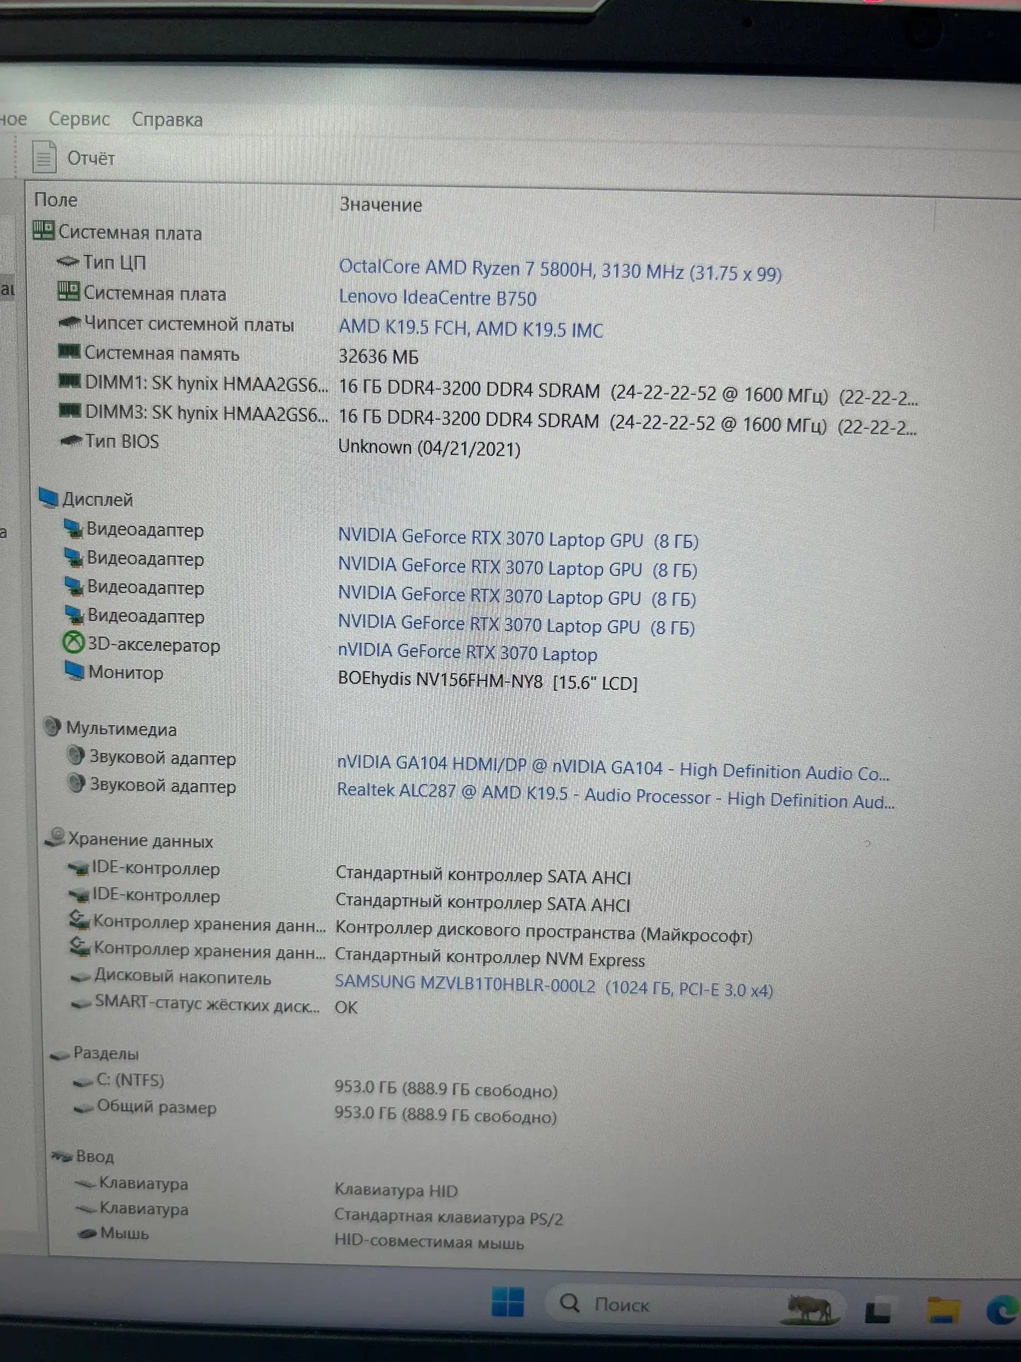
Task: Select the BOEhydis NV156FHM-NY8 monitor value
Action: click(487, 681)
